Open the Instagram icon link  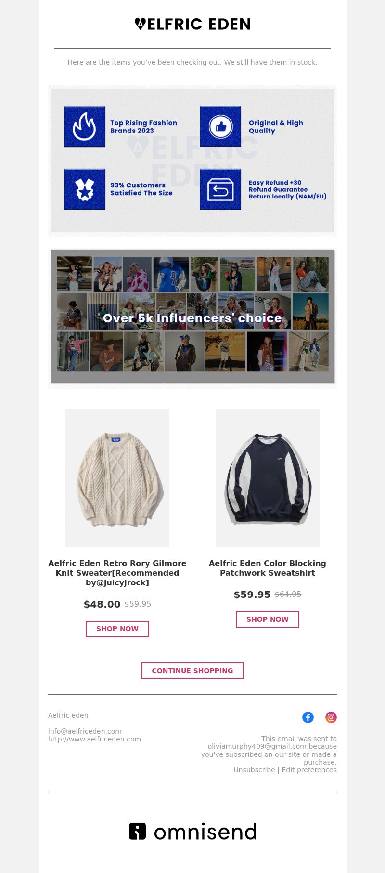tap(331, 717)
